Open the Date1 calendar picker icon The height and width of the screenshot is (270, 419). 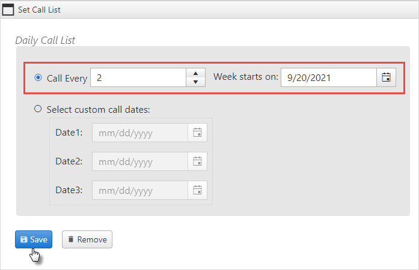pyautogui.click(x=197, y=133)
